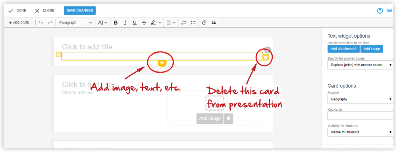Click the first card's title placeholder

tap(87, 47)
